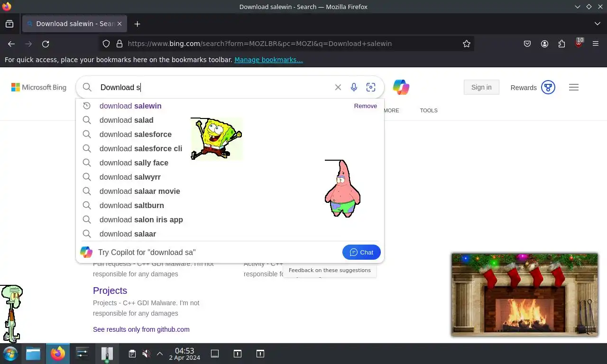Open the Windows-style start menu button

point(10,354)
